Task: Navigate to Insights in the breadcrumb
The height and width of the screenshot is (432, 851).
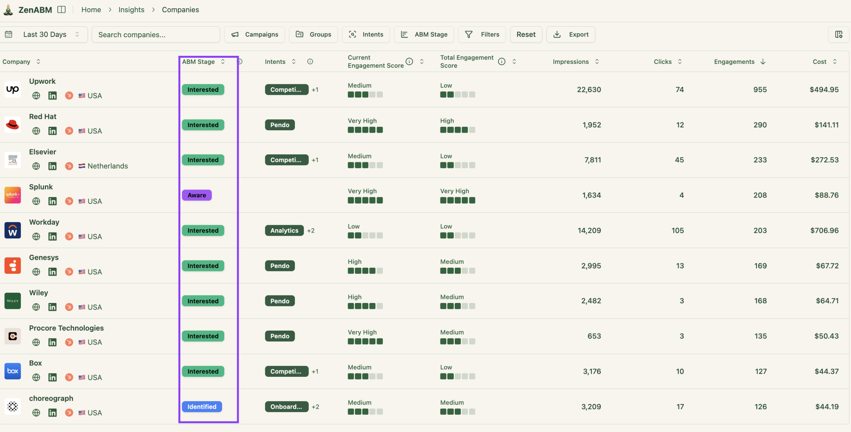Action: click(x=131, y=10)
